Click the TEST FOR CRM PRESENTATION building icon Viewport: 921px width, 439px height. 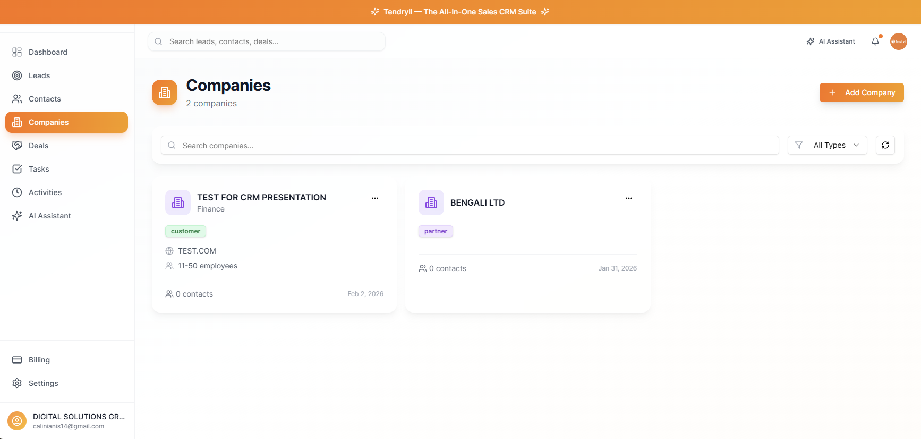pyautogui.click(x=178, y=202)
